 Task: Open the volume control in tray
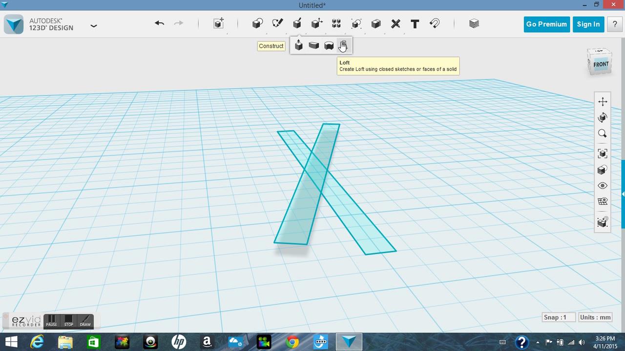[581, 342]
